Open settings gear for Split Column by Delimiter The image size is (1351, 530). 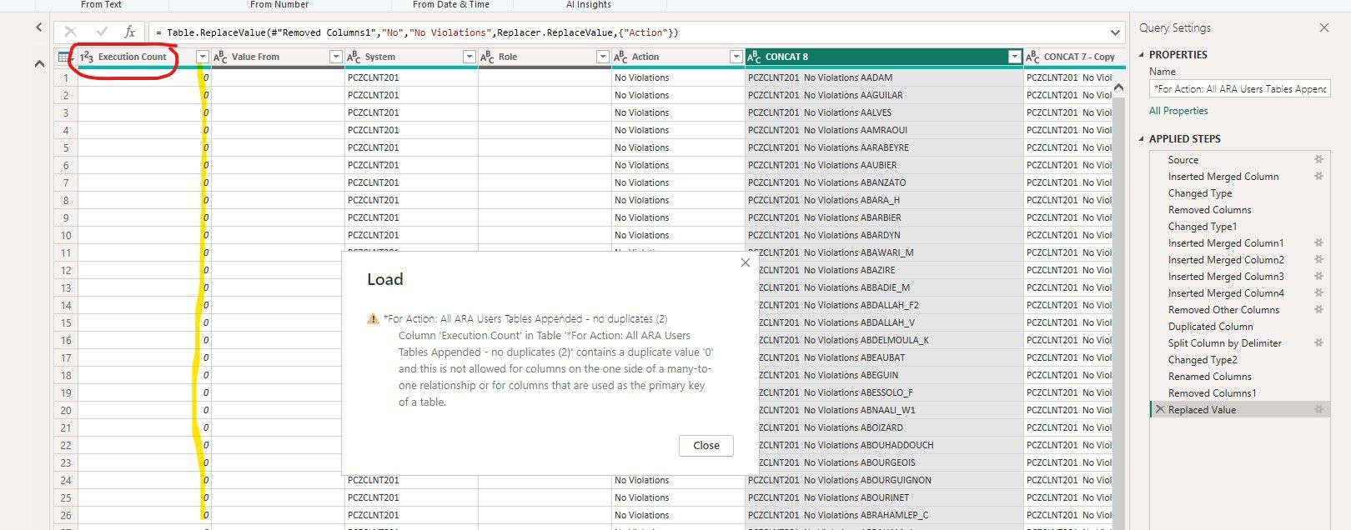[x=1318, y=342]
